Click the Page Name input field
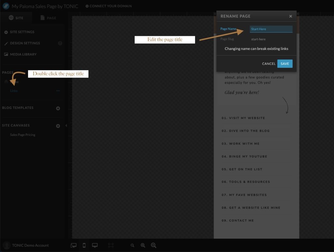Screen dimensions: 334x252 pyautogui.click(x=271, y=29)
